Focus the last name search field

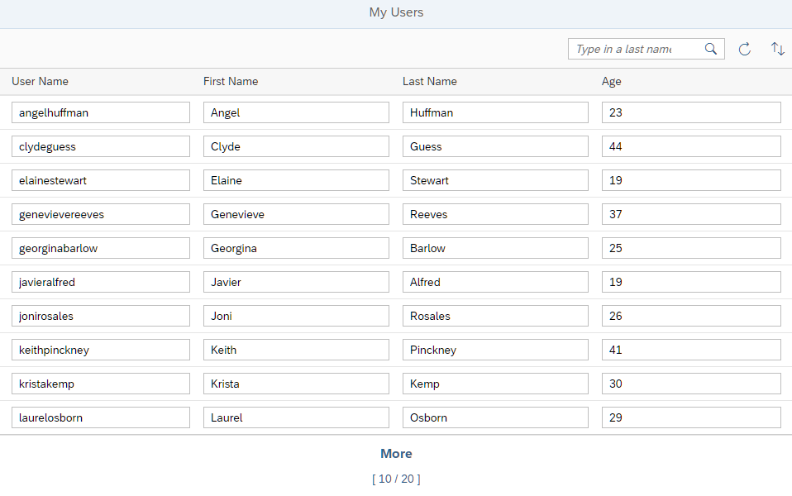click(x=637, y=49)
